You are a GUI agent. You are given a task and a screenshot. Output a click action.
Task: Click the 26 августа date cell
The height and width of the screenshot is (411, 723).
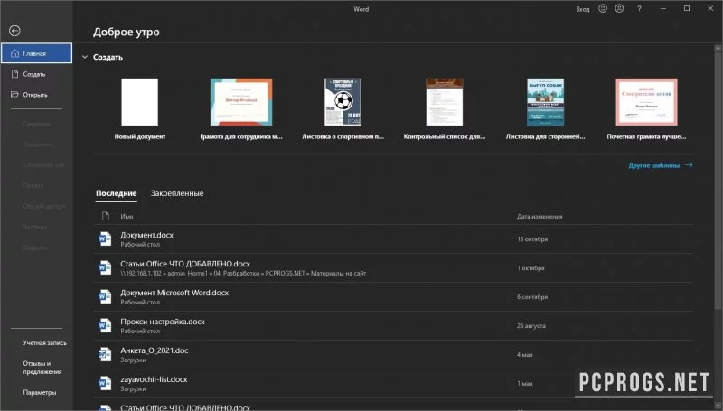531,326
